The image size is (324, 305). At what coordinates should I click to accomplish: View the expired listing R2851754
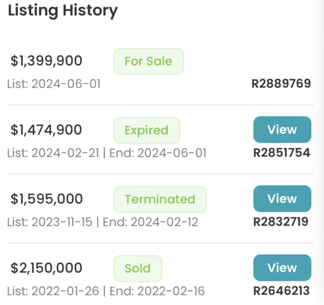click(x=282, y=130)
